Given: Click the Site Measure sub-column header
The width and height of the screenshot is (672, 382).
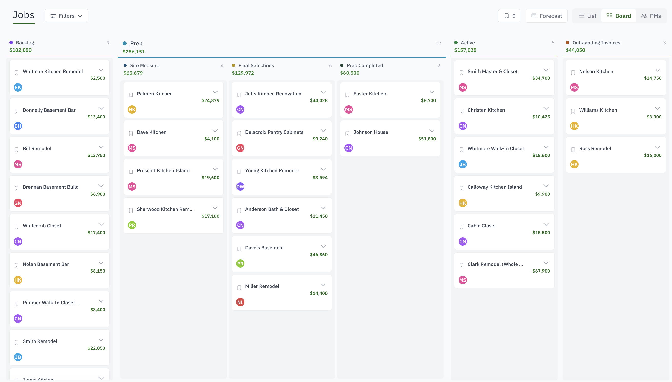Looking at the screenshot, I should (x=173, y=69).
